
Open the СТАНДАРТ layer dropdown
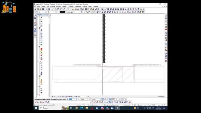(x=79, y=12)
